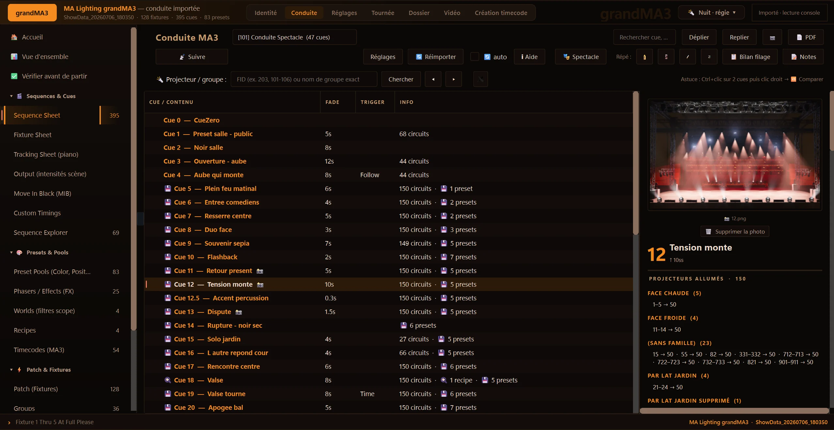Click the theater masks Spectacle button
The image size is (834, 430).
coord(581,57)
